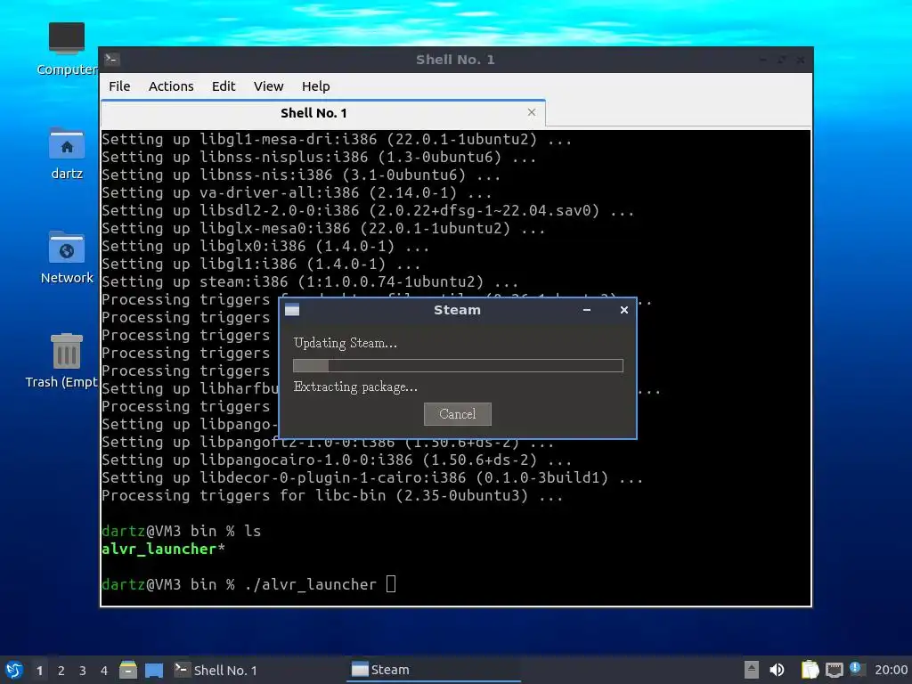Click the 'Updating Steam...' label
912x684 pixels.
pyautogui.click(x=346, y=343)
